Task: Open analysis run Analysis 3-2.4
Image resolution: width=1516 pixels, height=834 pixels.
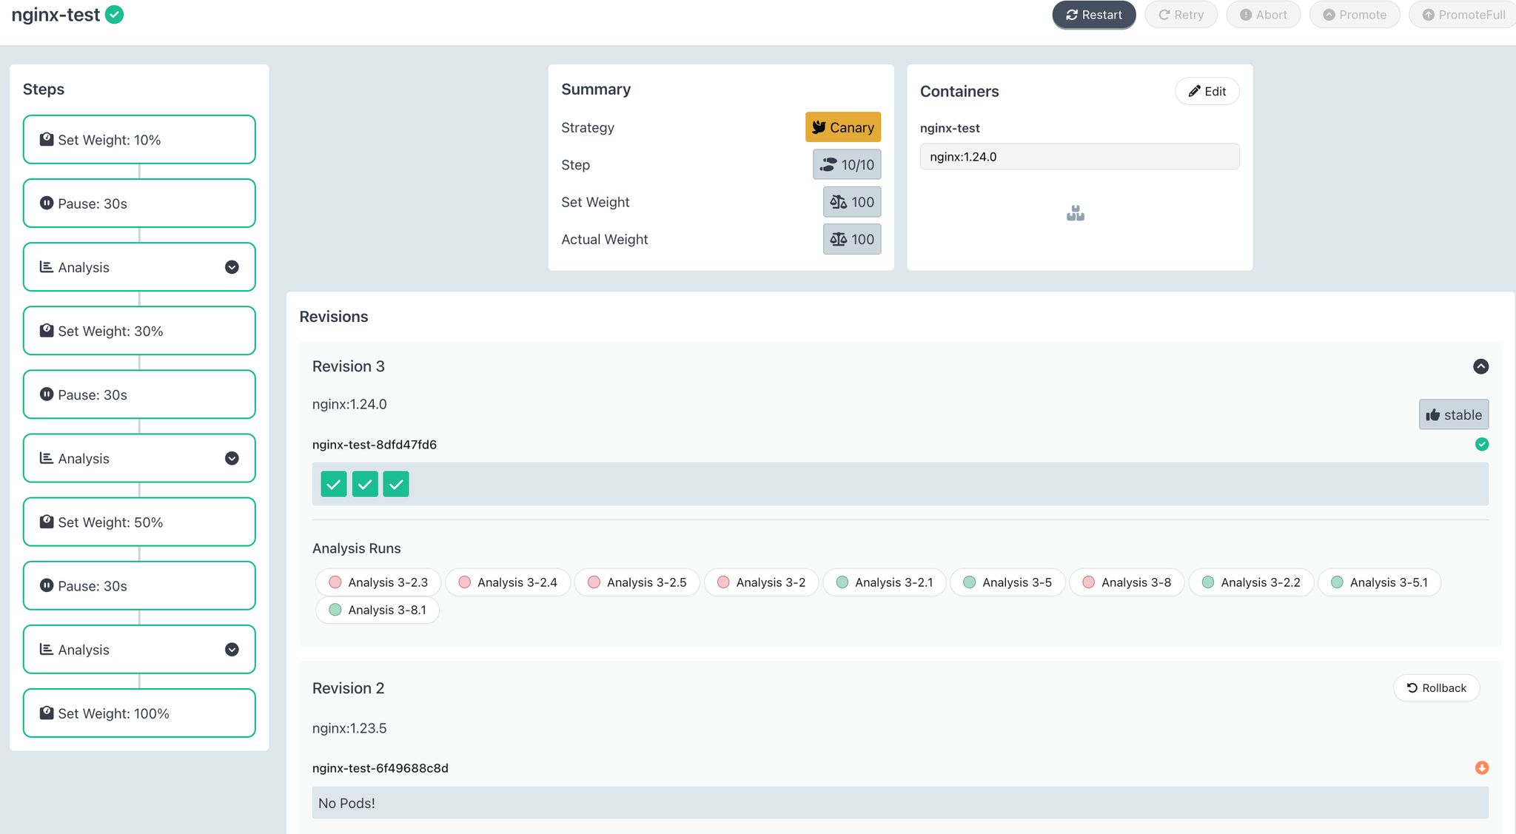Action: coord(508,582)
